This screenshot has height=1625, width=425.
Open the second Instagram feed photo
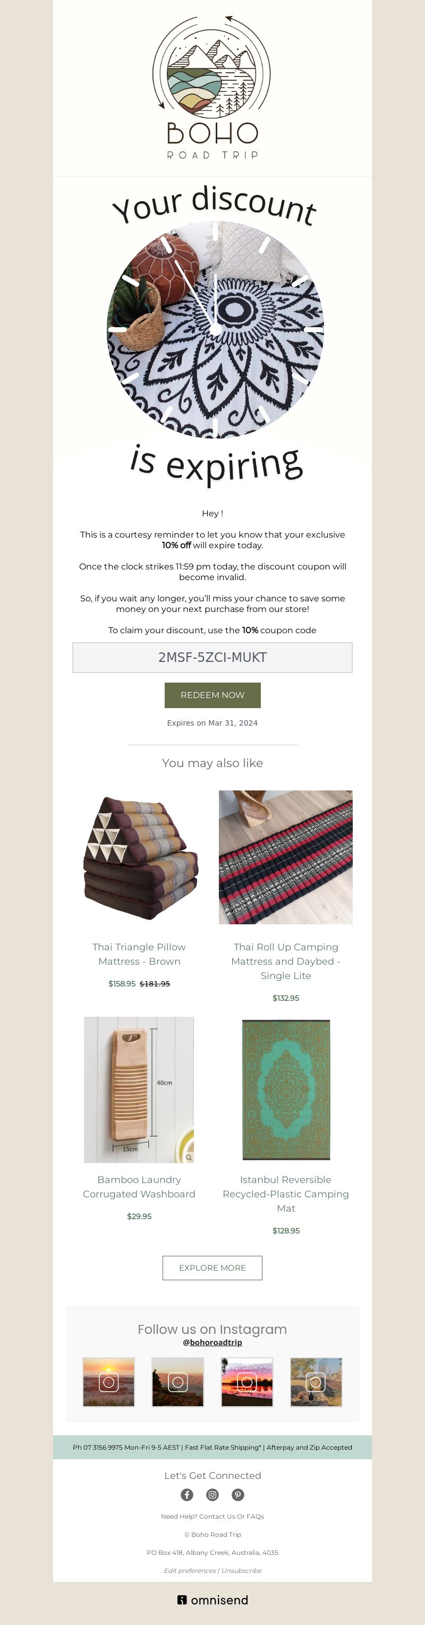(x=178, y=1382)
